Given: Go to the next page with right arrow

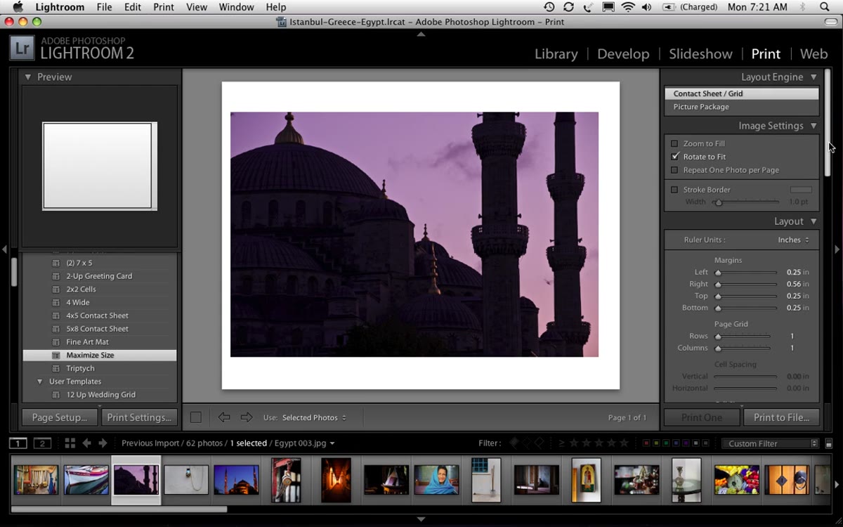Looking at the screenshot, I should pyautogui.click(x=247, y=417).
